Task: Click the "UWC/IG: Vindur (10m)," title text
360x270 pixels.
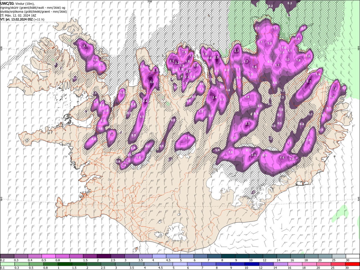Action: click(17, 3)
